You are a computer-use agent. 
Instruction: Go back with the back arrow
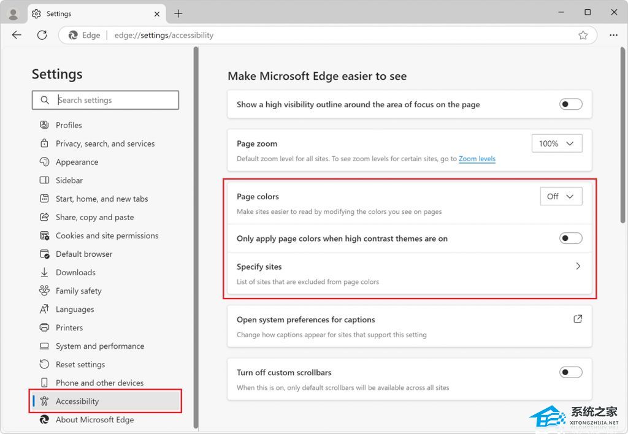coord(17,35)
